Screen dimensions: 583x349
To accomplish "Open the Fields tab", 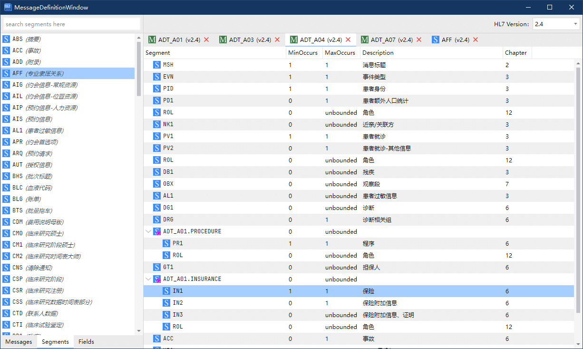I will tap(86, 342).
